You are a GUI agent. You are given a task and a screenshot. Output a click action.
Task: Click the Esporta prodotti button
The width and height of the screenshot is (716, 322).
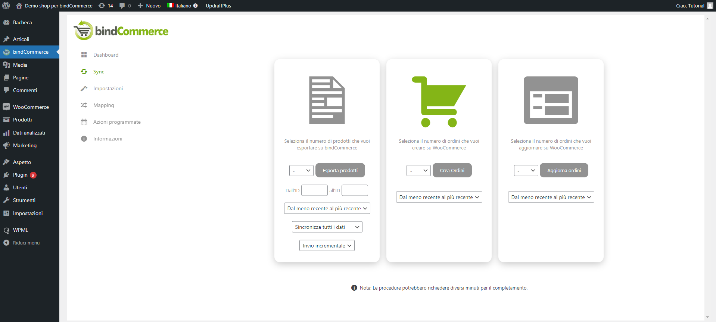[x=340, y=170]
